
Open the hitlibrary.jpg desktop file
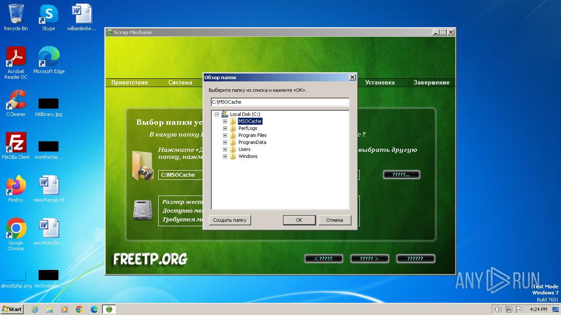(49, 107)
